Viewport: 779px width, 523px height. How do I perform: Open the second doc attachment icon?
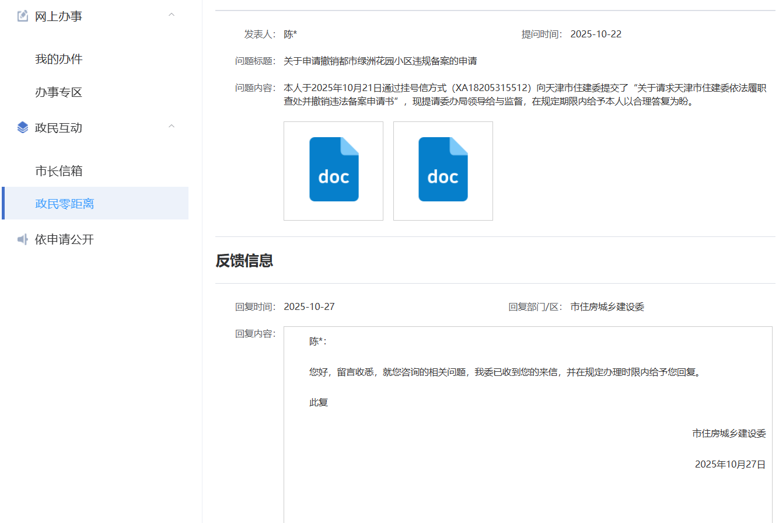[x=443, y=170]
